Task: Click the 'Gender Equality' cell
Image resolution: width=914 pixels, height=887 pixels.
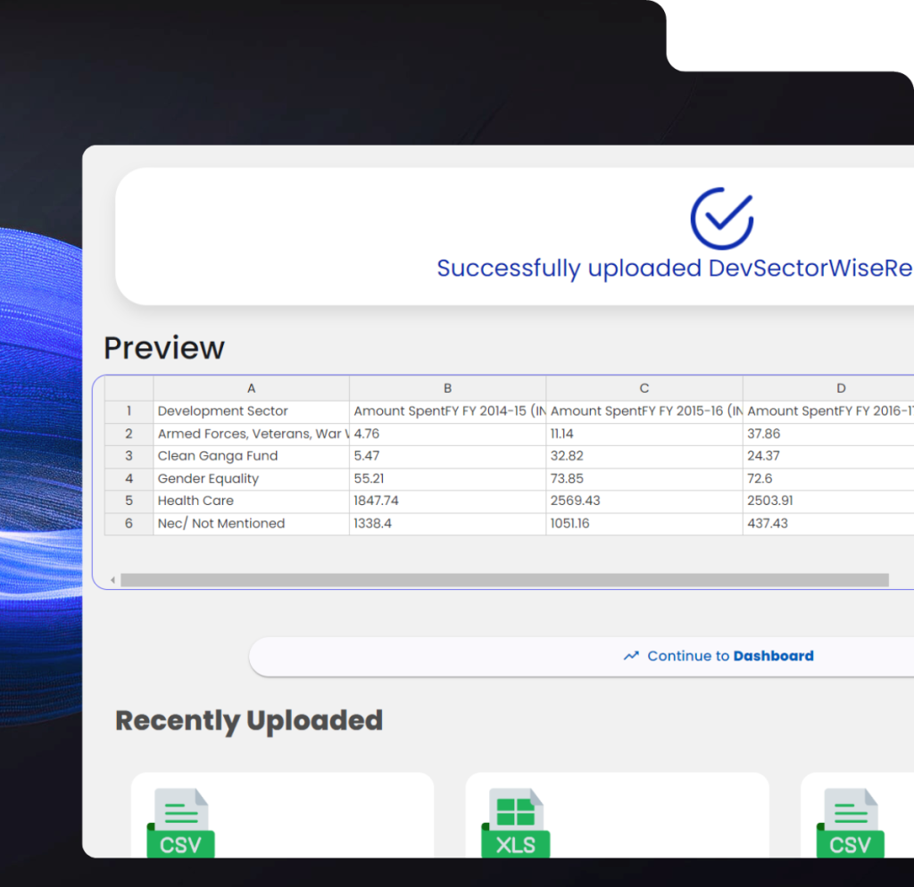Action: point(251,479)
